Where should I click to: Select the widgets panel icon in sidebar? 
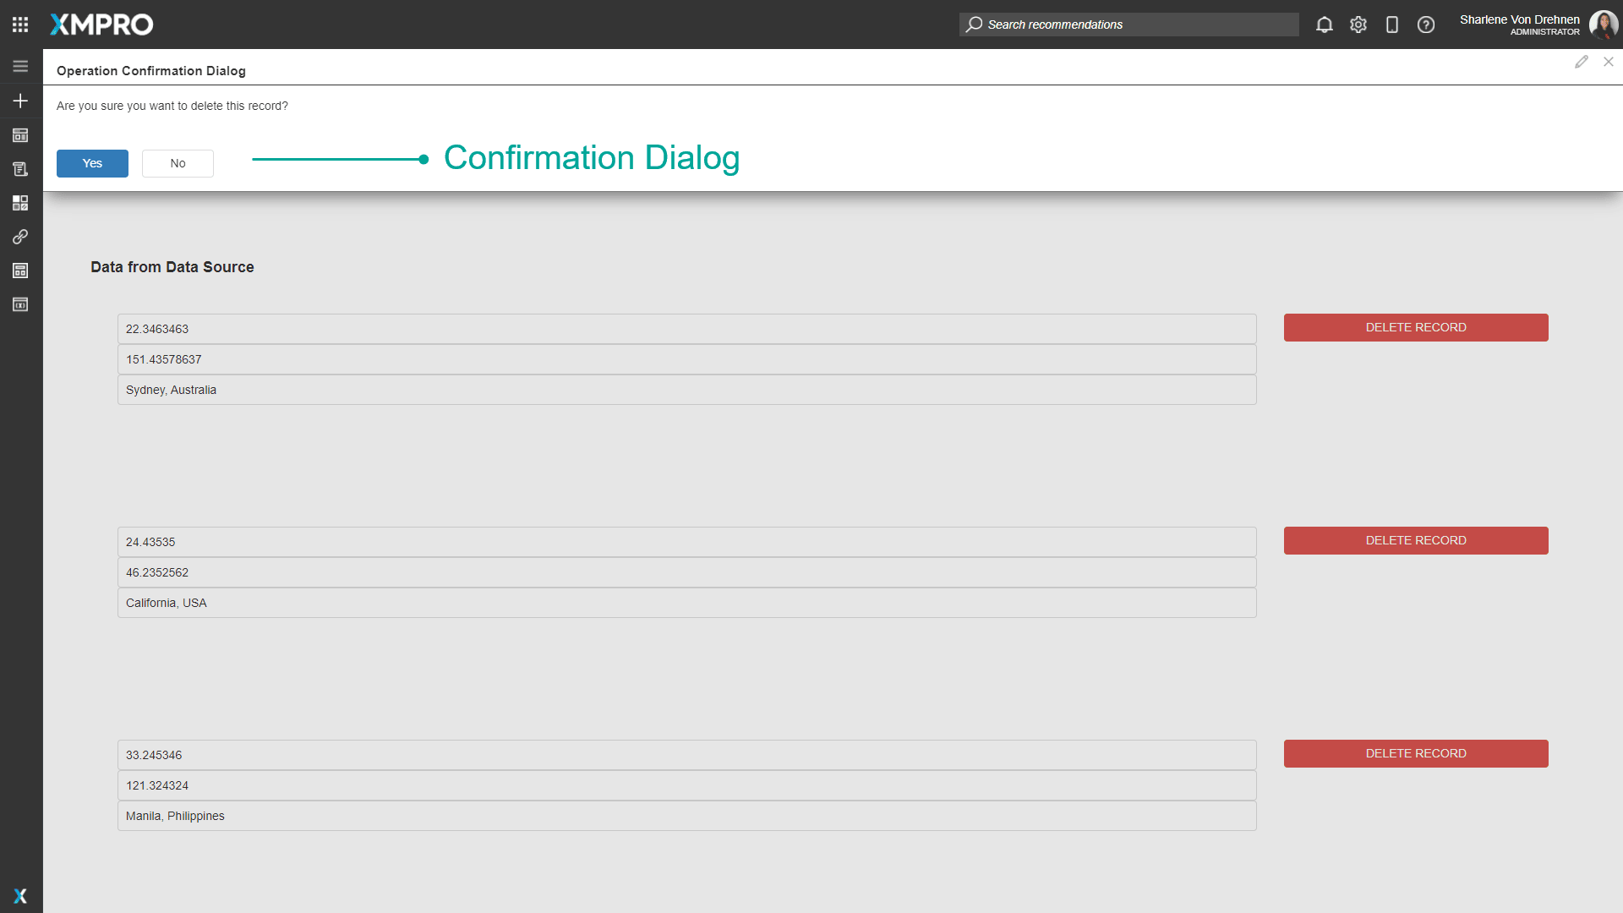coord(20,203)
